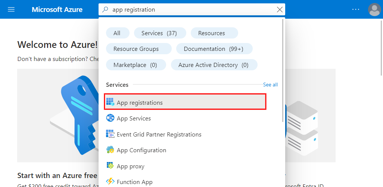Click the App registrations icon
The height and width of the screenshot is (187, 383).
click(x=110, y=102)
